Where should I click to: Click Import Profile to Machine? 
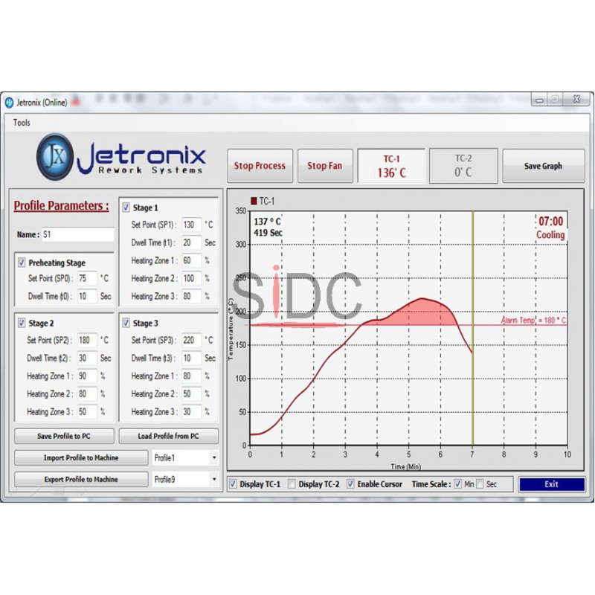[x=81, y=457]
